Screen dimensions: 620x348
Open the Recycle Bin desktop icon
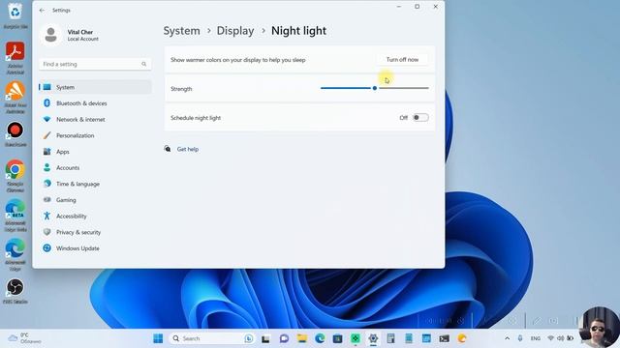click(x=15, y=16)
